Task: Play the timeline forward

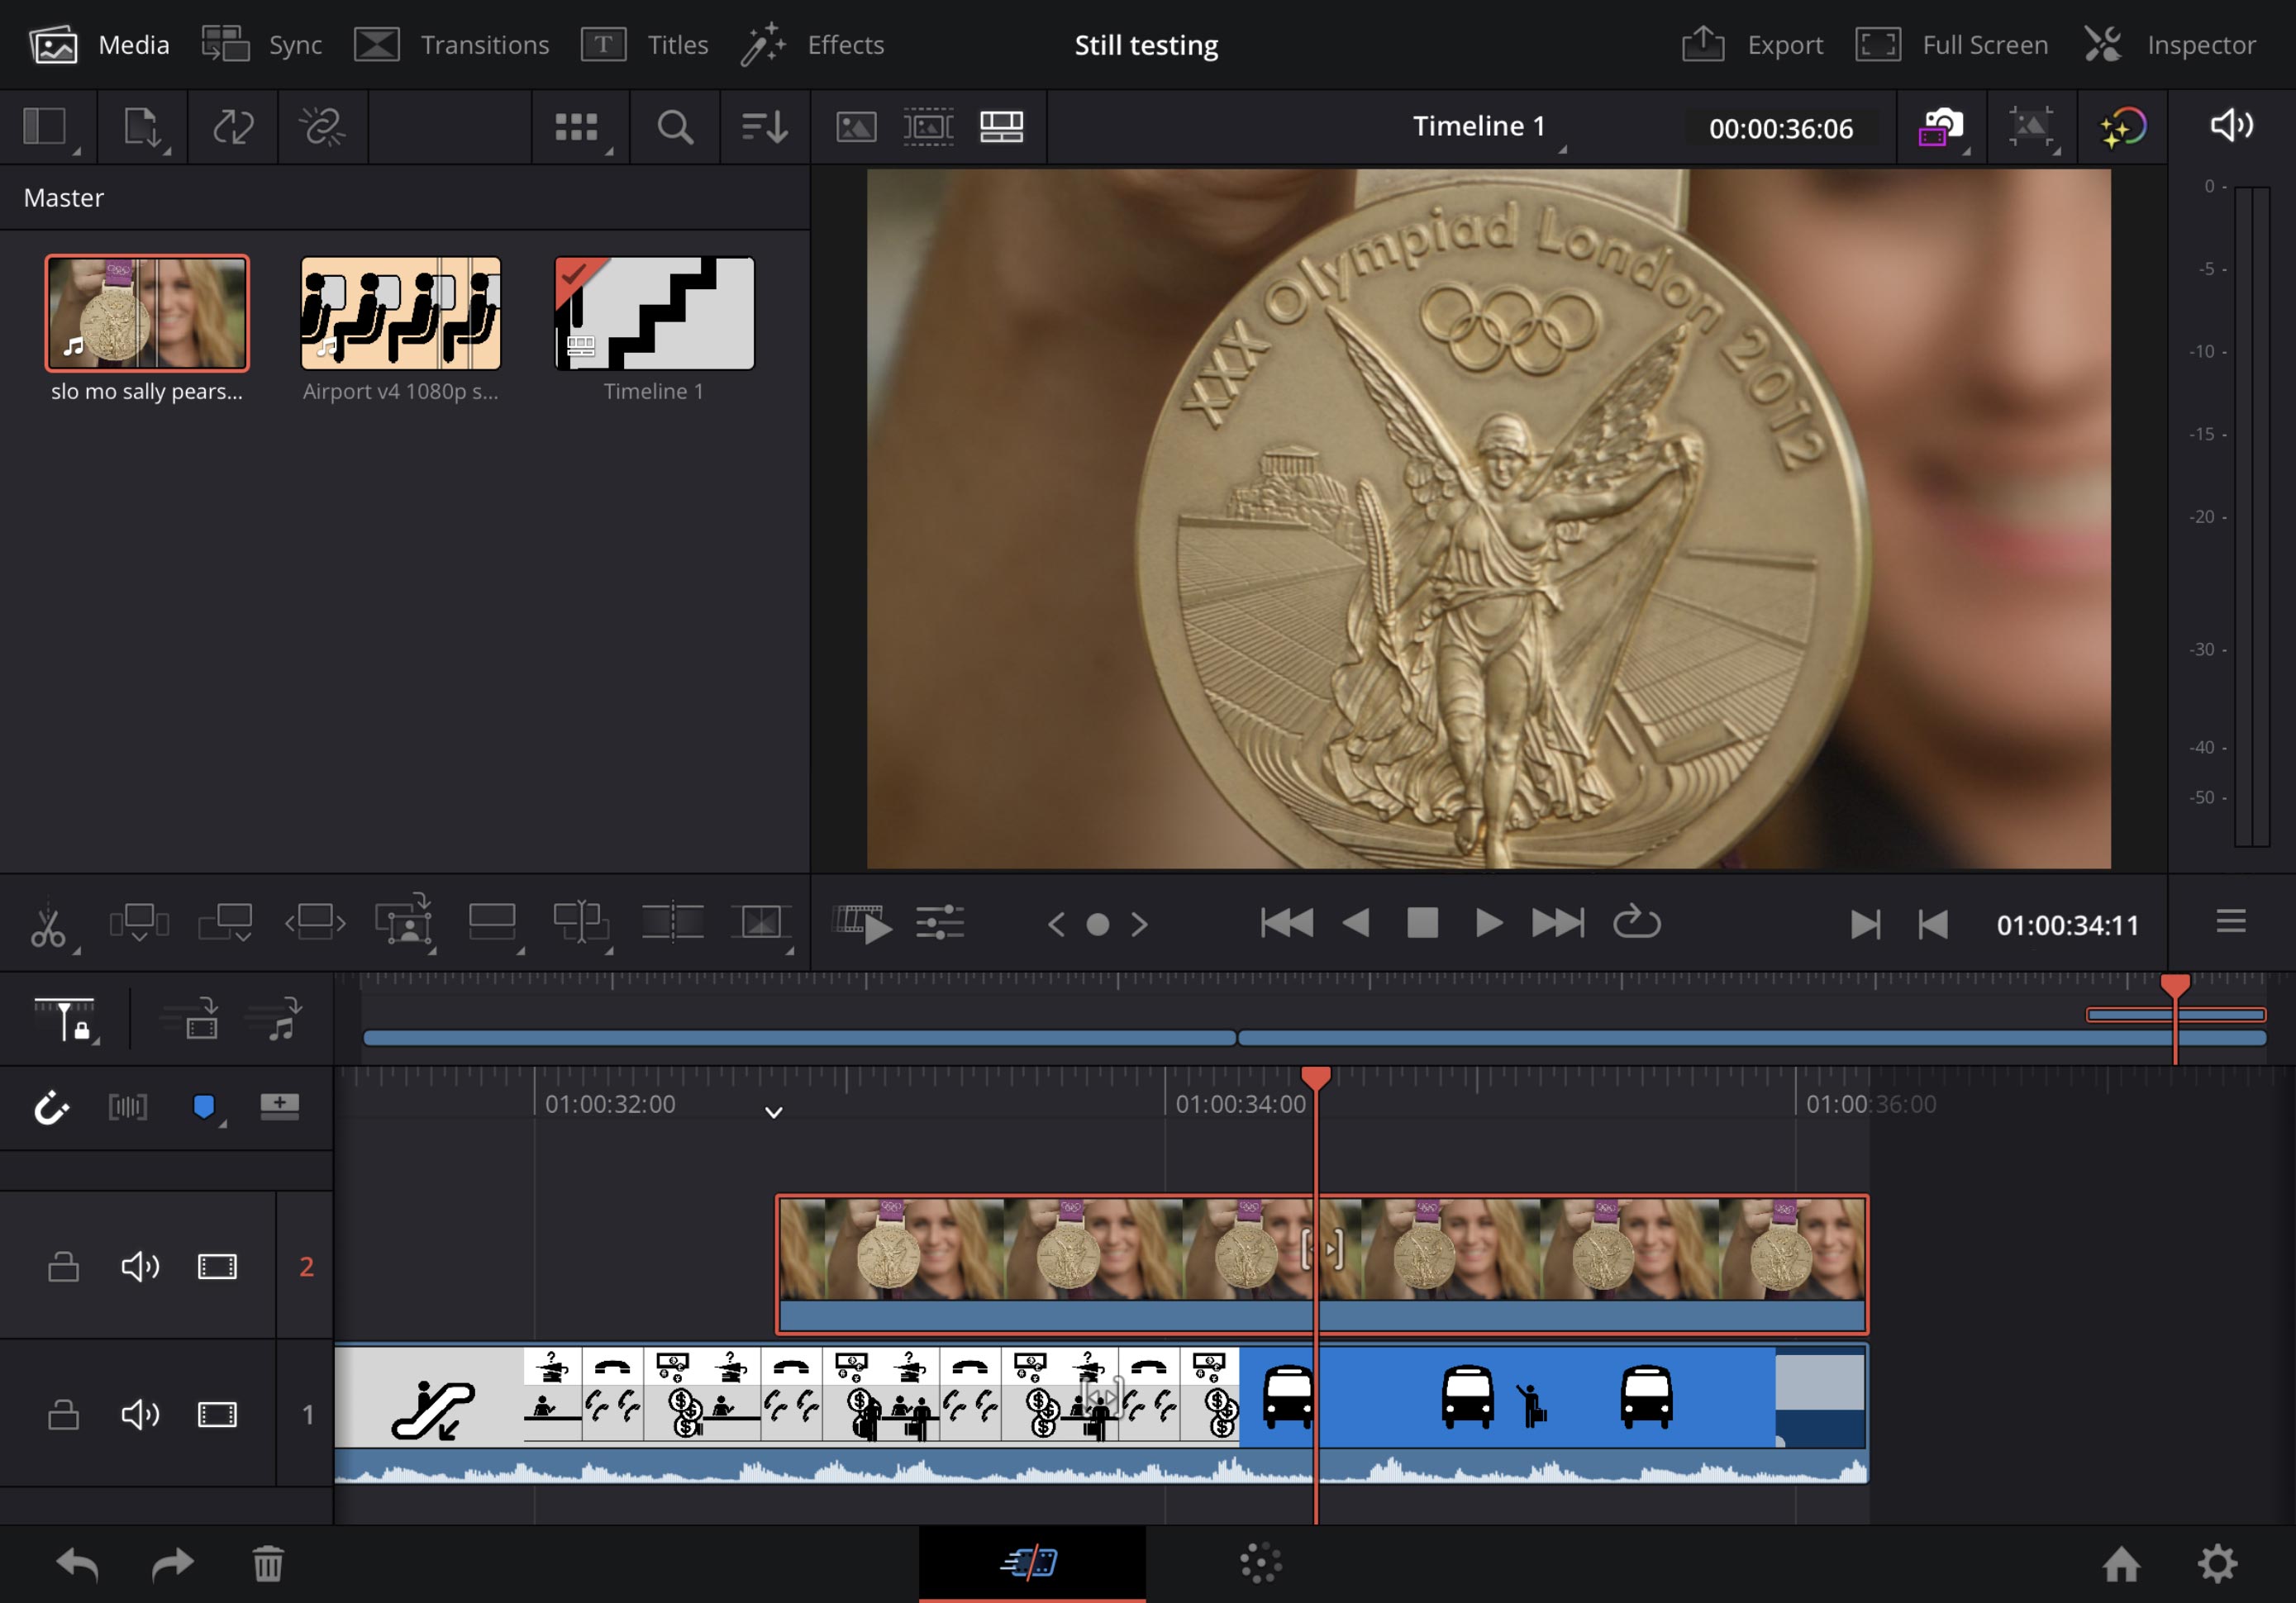Action: coord(1489,922)
